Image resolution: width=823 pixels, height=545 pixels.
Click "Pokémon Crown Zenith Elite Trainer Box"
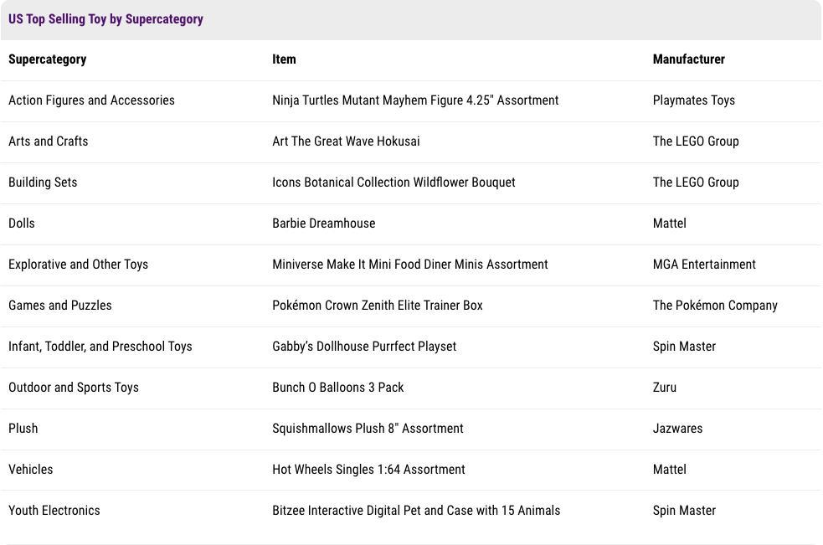coord(378,306)
